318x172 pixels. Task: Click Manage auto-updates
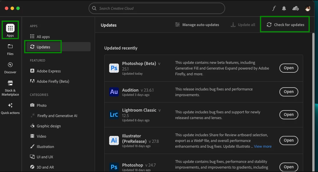[197, 25]
